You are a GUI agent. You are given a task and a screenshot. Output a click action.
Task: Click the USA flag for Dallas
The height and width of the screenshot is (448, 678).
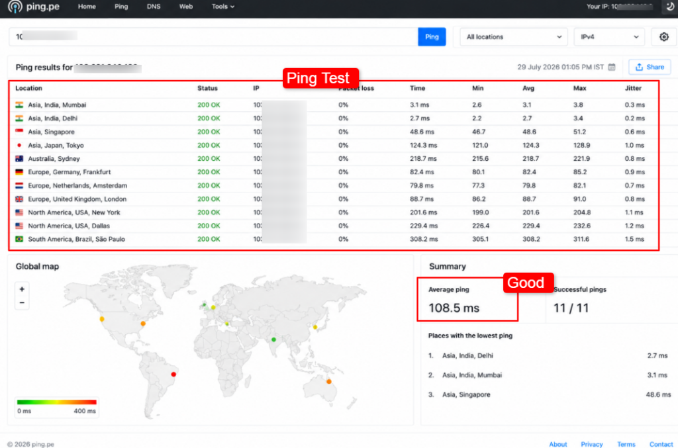pyautogui.click(x=19, y=226)
